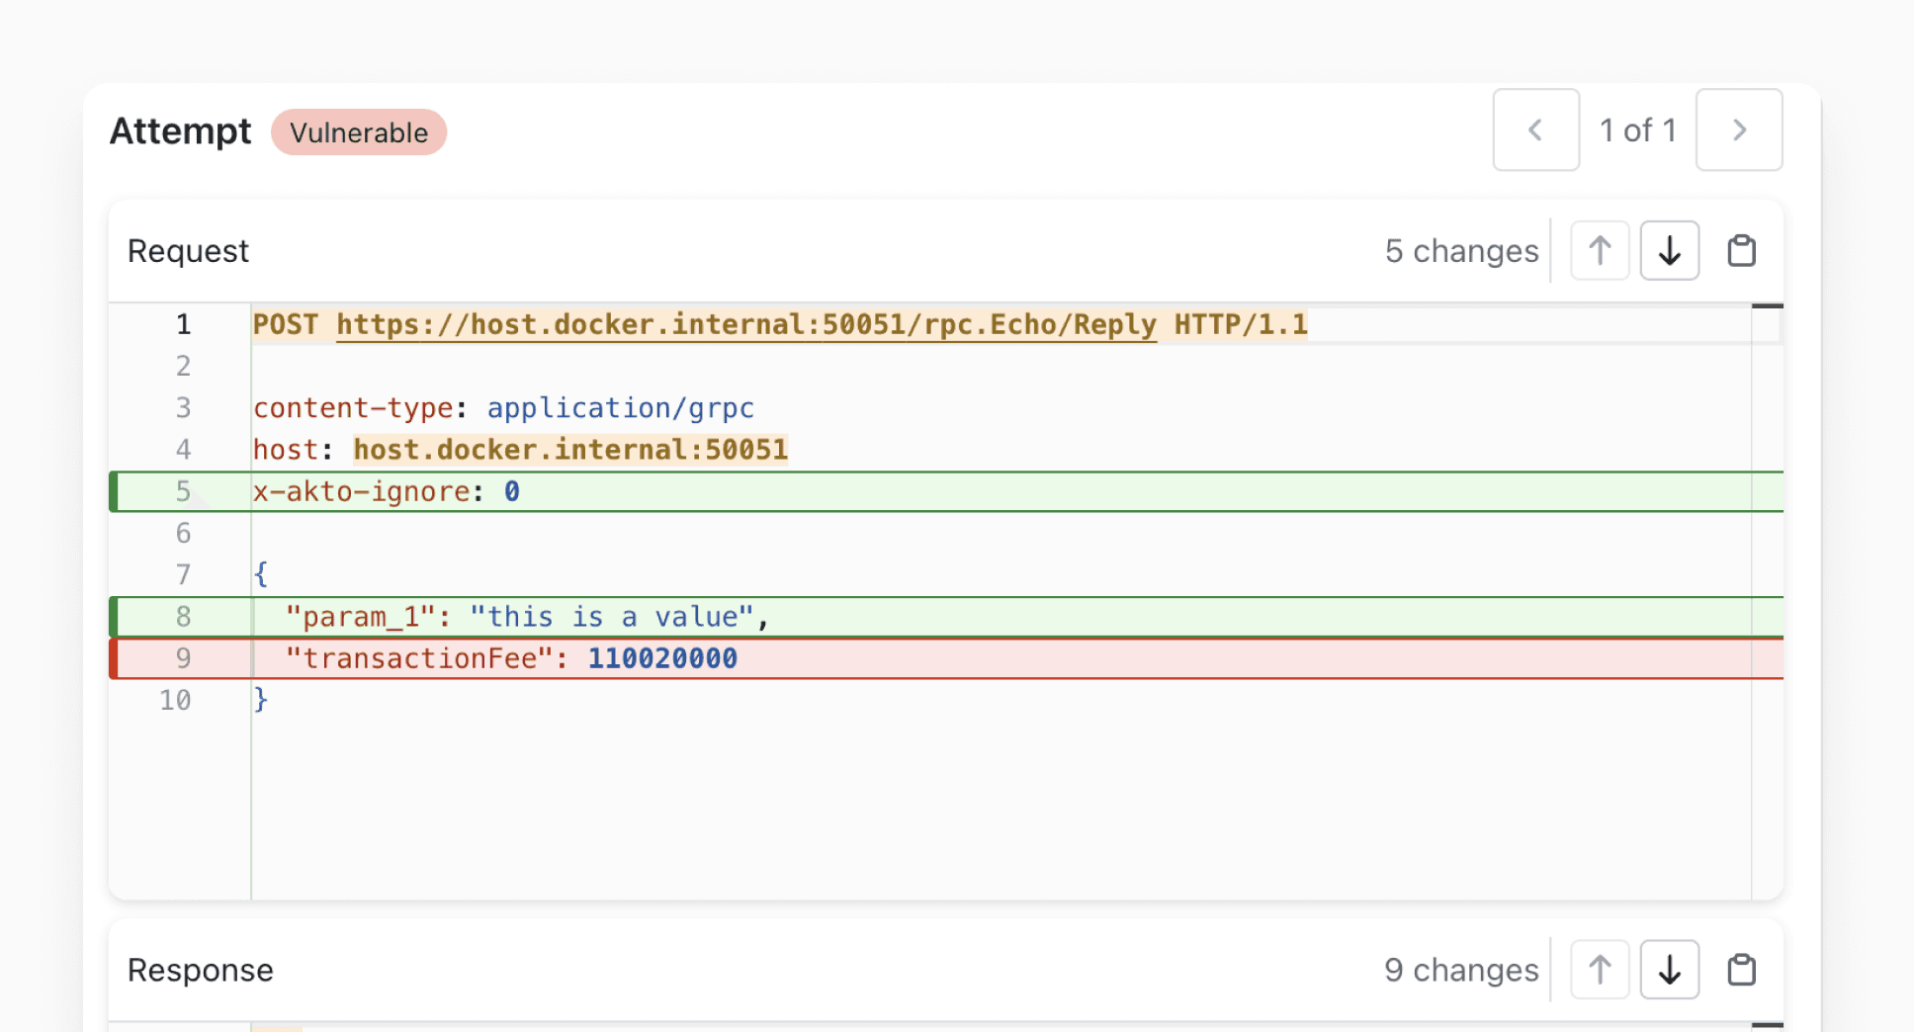Click the Vulnerable status badge

click(359, 132)
